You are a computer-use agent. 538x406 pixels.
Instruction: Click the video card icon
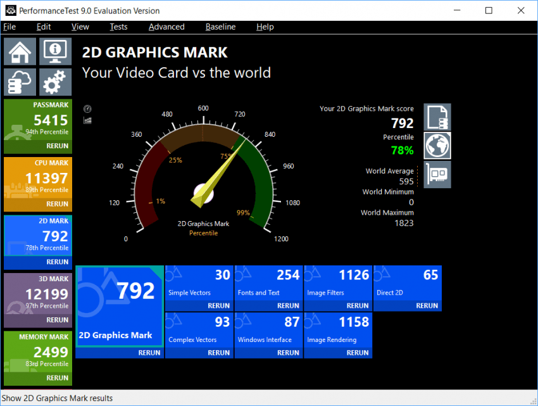click(437, 174)
